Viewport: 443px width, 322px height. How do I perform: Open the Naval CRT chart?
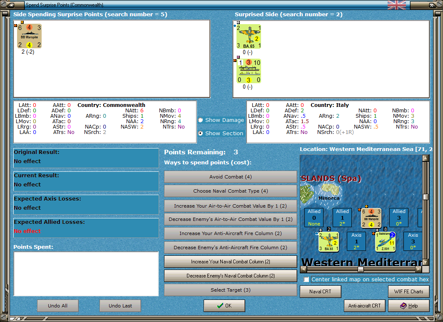coord(321,292)
